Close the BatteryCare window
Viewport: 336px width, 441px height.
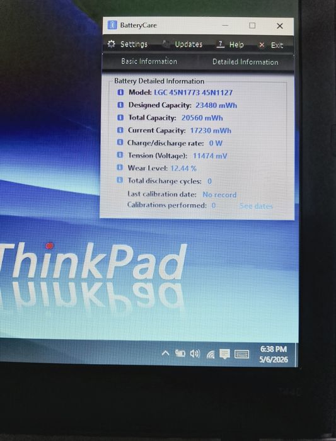tap(280, 26)
